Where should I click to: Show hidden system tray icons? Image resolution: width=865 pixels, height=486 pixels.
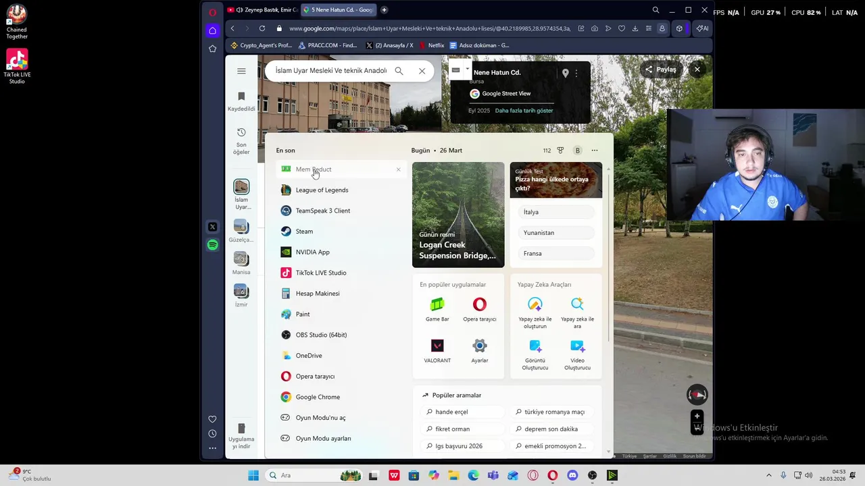point(769,475)
